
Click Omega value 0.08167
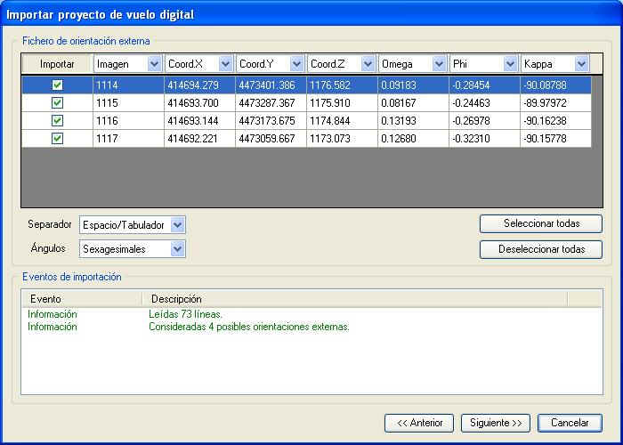[413, 103]
